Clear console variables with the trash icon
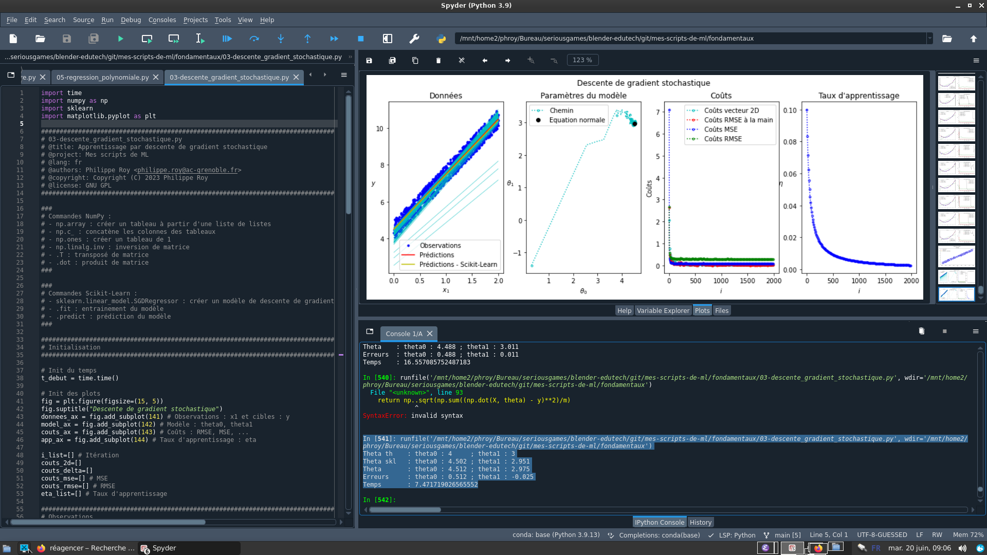987x555 pixels. pos(922,331)
